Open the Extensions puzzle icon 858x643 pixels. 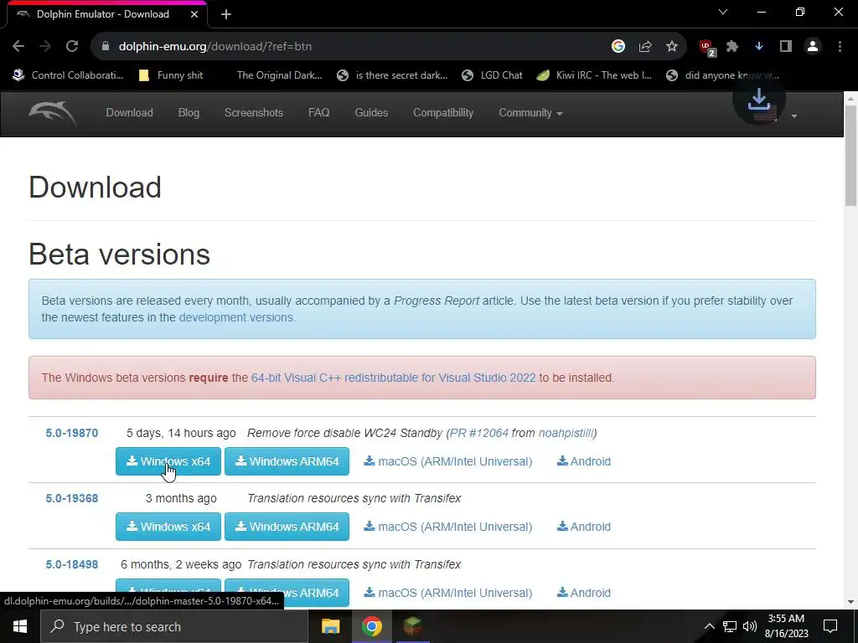pos(732,47)
